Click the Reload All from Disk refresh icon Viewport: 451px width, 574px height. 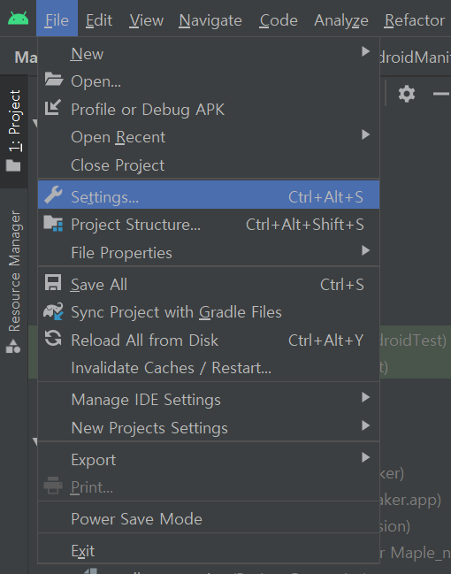coord(53,338)
